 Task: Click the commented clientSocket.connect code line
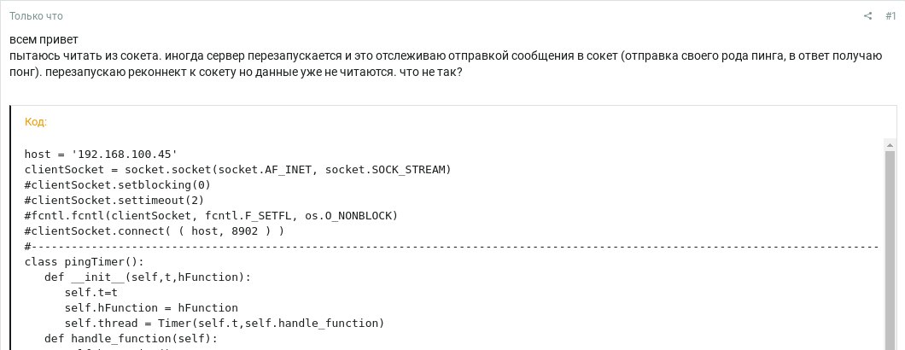(154, 231)
